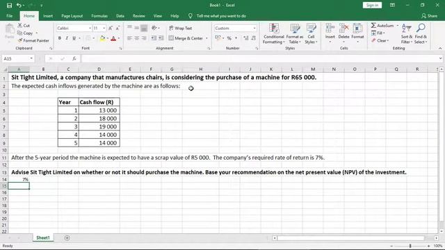Switch to the Page Layout tab
The width and height of the screenshot is (445, 250).
click(72, 16)
